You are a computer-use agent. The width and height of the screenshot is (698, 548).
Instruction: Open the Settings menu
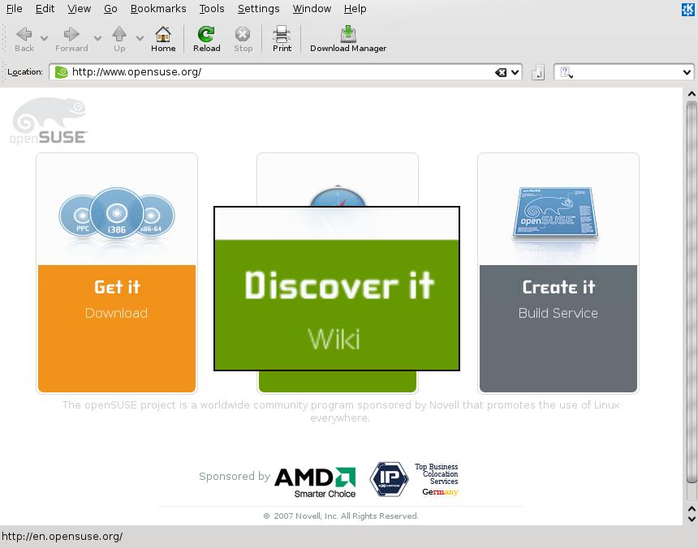tap(258, 8)
